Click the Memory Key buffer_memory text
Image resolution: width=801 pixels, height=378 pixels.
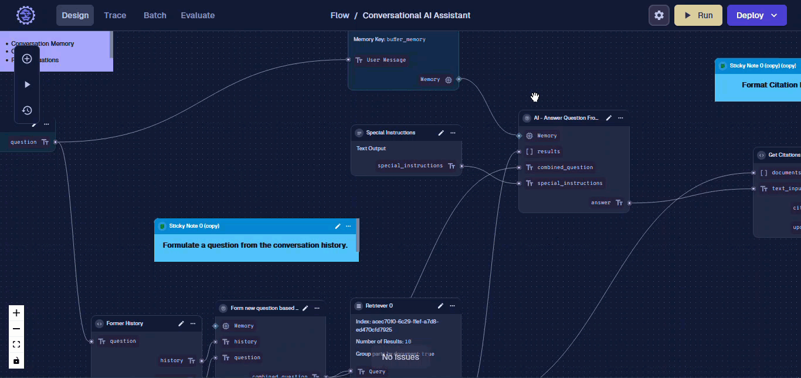click(389, 39)
